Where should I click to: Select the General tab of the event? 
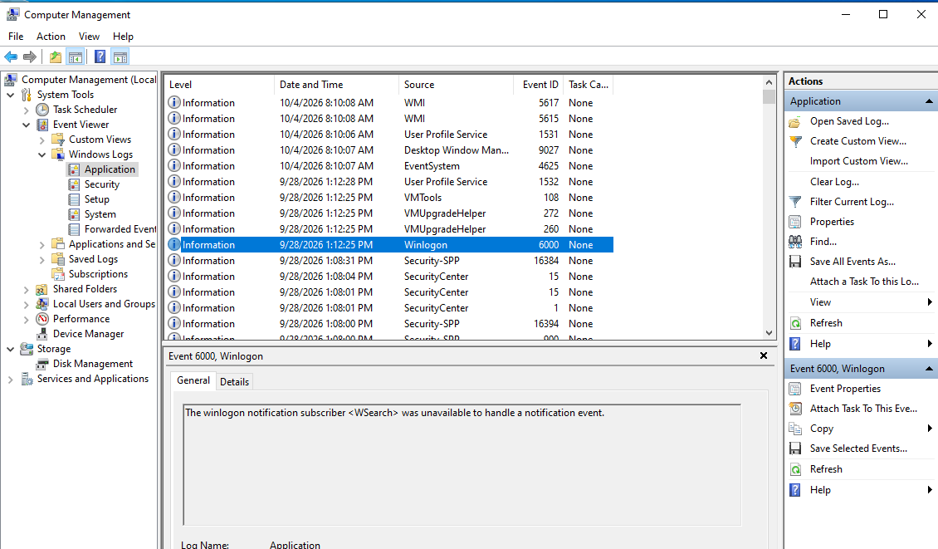pyautogui.click(x=193, y=380)
